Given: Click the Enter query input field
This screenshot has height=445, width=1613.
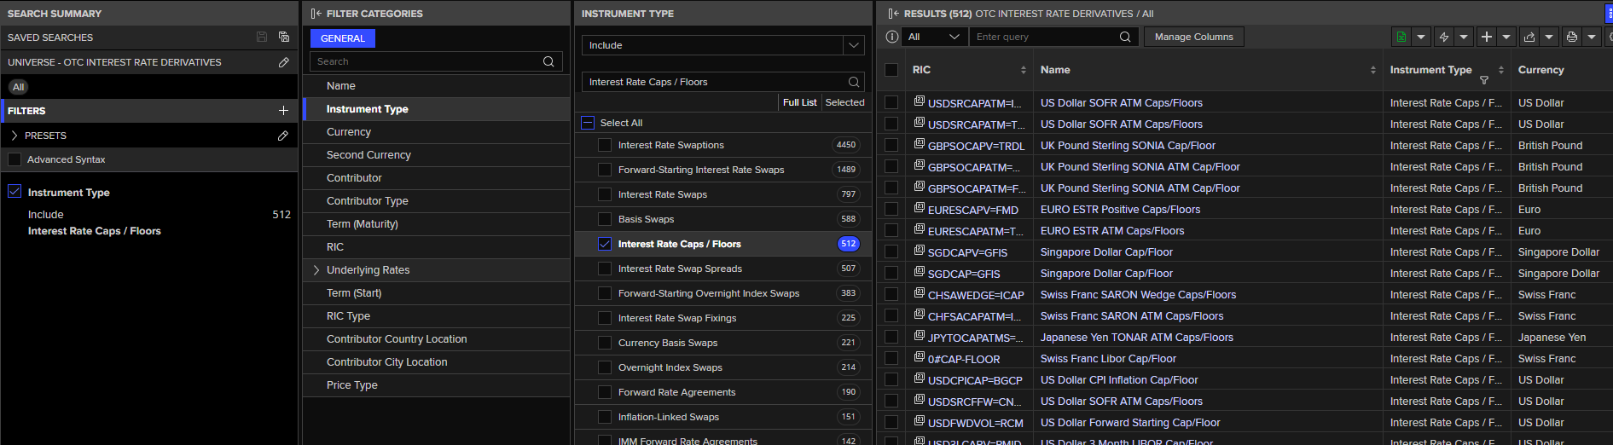Looking at the screenshot, I should point(1047,37).
